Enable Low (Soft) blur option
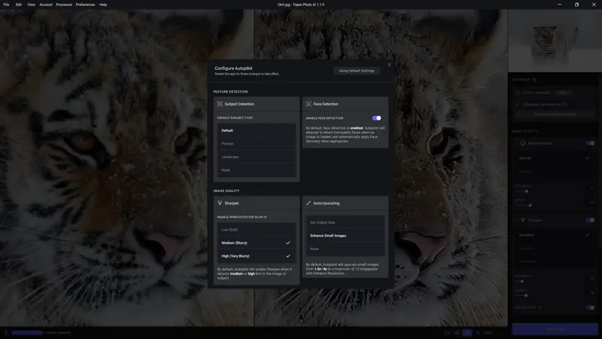The image size is (602, 339). (x=257, y=230)
